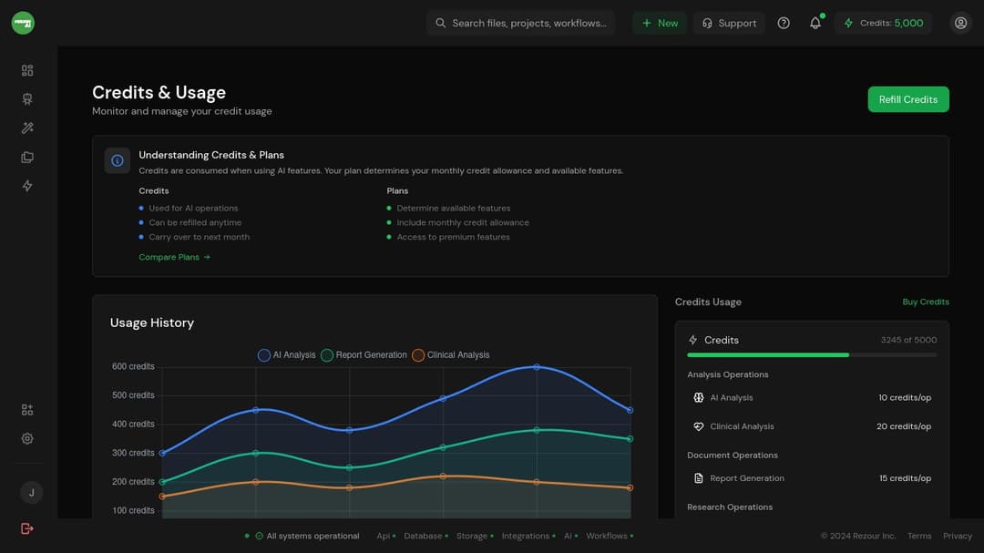This screenshot has height=553, width=984.
Task: Toggle the AI Analysis chart legend
Action: [x=286, y=355]
